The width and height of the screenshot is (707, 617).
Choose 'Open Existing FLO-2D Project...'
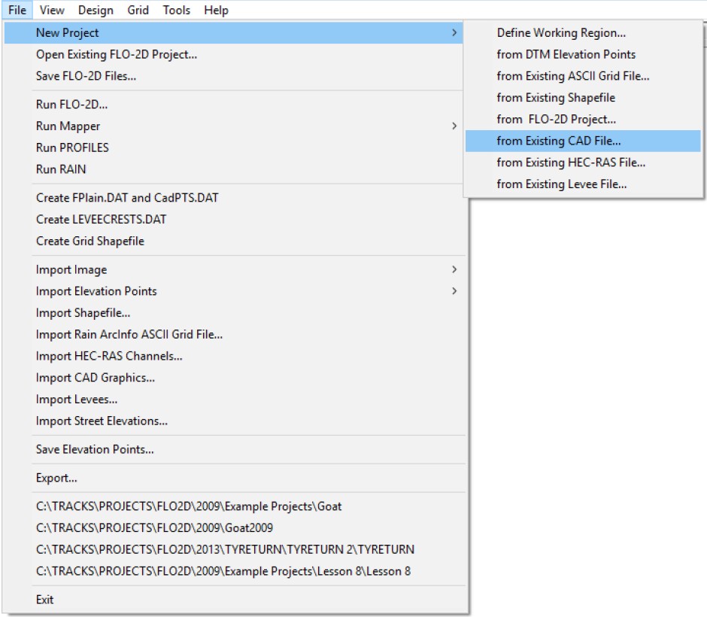pos(117,54)
